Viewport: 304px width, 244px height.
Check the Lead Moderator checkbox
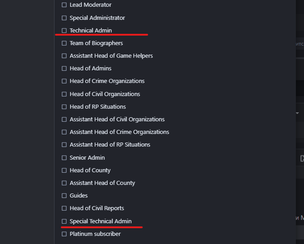tap(64, 5)
